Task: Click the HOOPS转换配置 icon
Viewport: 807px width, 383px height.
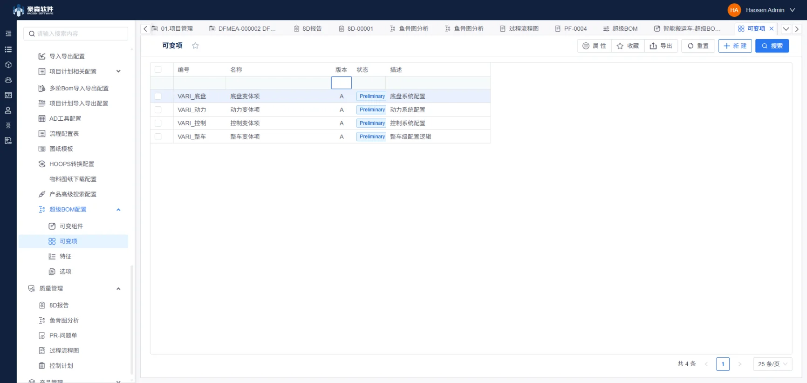Action: click(x=42, y=164)
